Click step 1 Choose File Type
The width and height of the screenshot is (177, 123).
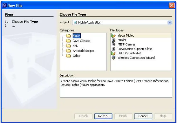click(x=21, y=22)
